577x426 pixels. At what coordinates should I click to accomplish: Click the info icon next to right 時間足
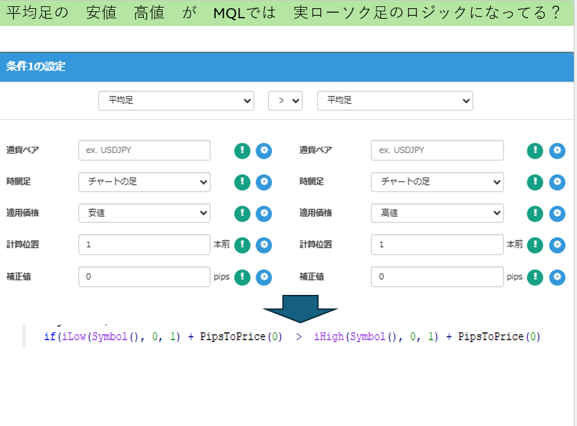click(x=535, y=182)
